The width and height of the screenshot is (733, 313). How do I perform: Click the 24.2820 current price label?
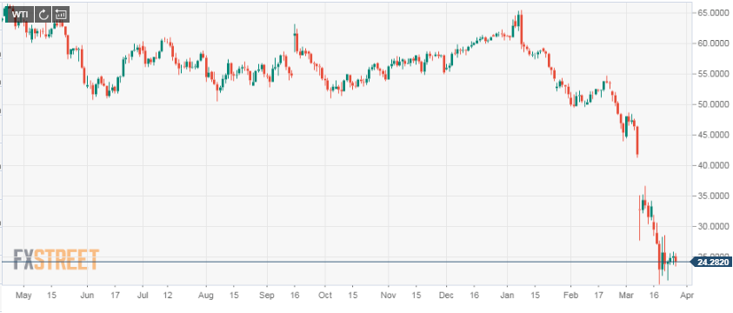(710, 263)
